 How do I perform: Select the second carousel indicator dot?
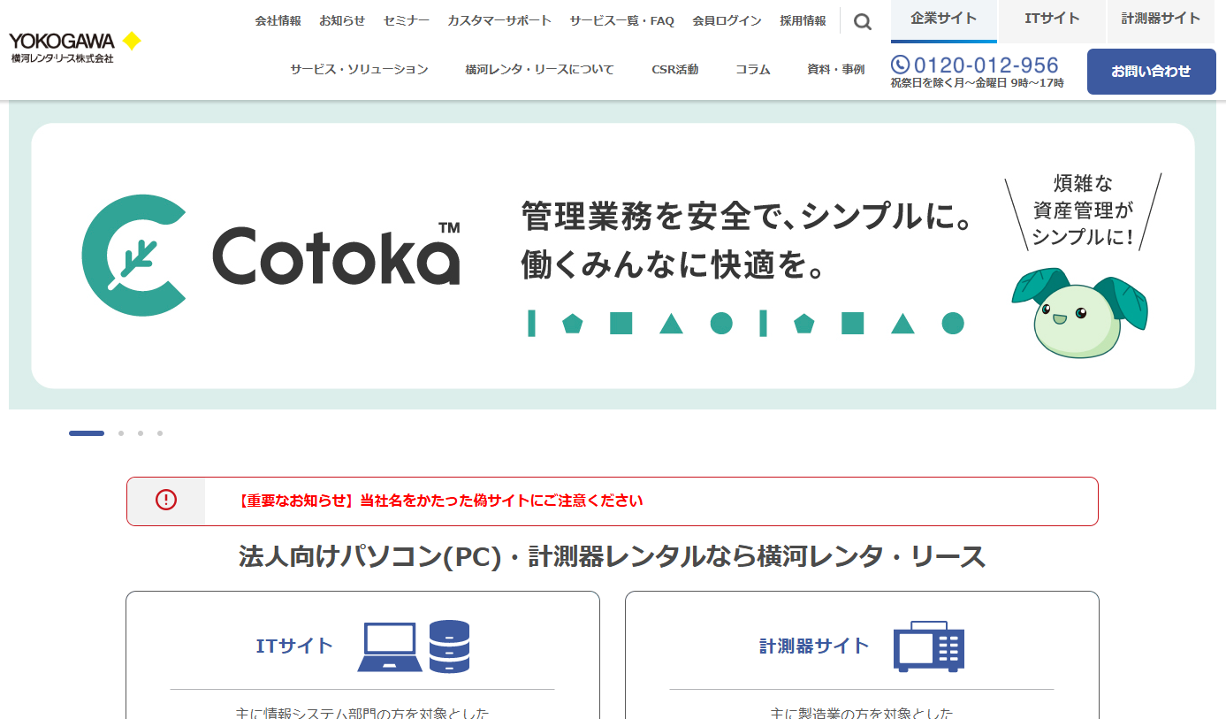pos(120,433)
